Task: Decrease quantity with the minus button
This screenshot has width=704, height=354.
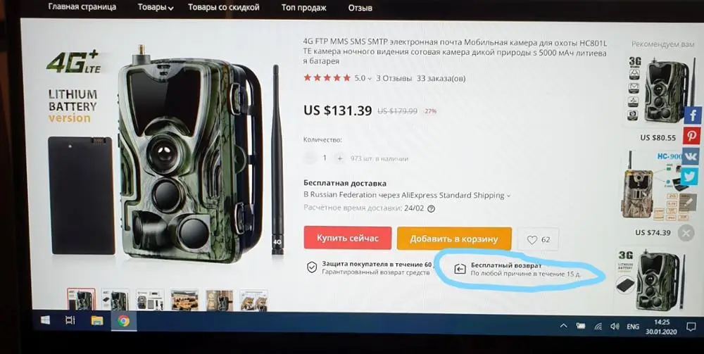Action: point(309,158)
